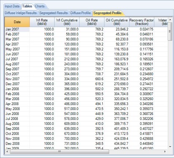The image size is (174, 158).
Task: Select the Jun 2007 date cell
Action: tap(17, 54)
